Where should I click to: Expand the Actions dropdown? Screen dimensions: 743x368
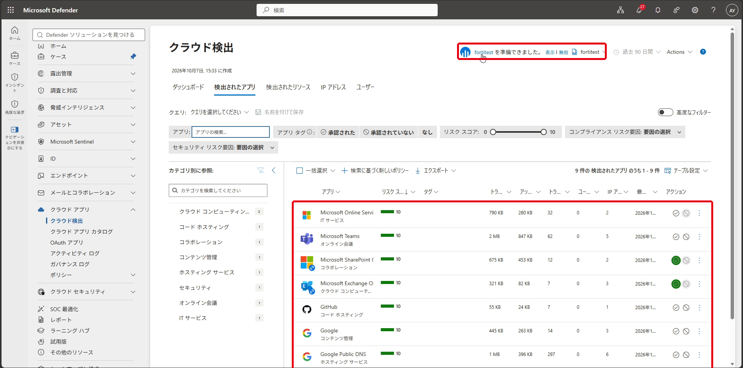click(679, 52)
